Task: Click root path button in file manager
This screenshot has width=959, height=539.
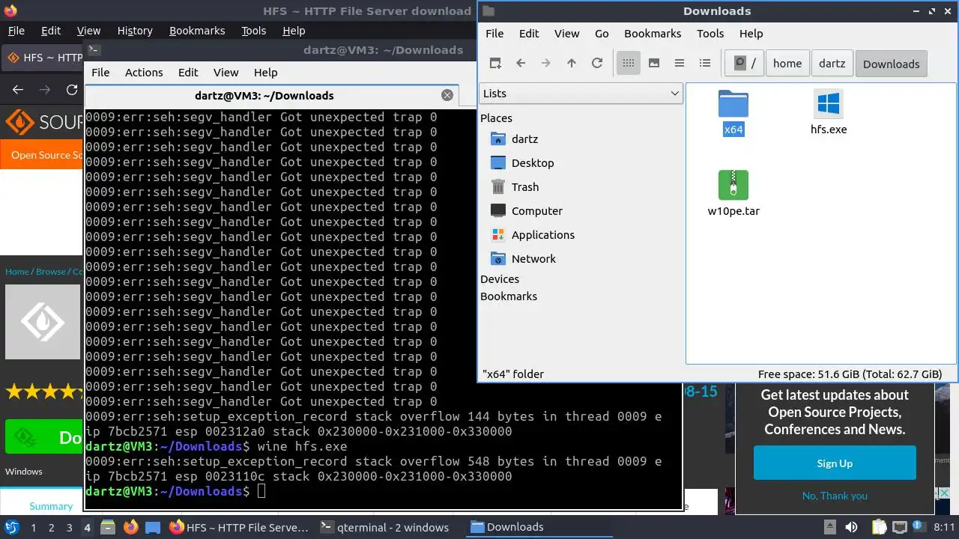Action: tap(745, 64)
